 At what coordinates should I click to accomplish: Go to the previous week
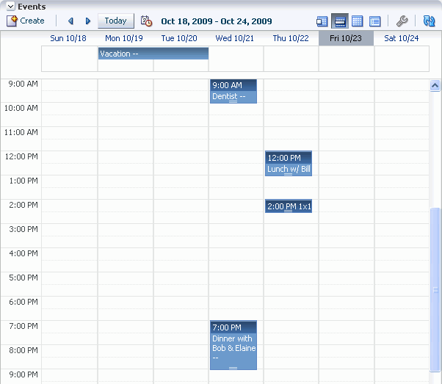click(x=70, y=21)
